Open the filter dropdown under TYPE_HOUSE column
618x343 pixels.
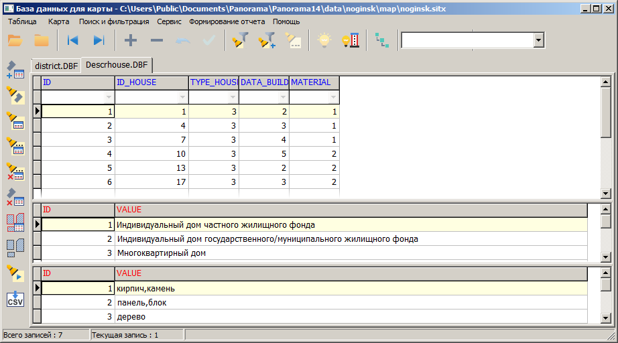(x=233, y=98)
